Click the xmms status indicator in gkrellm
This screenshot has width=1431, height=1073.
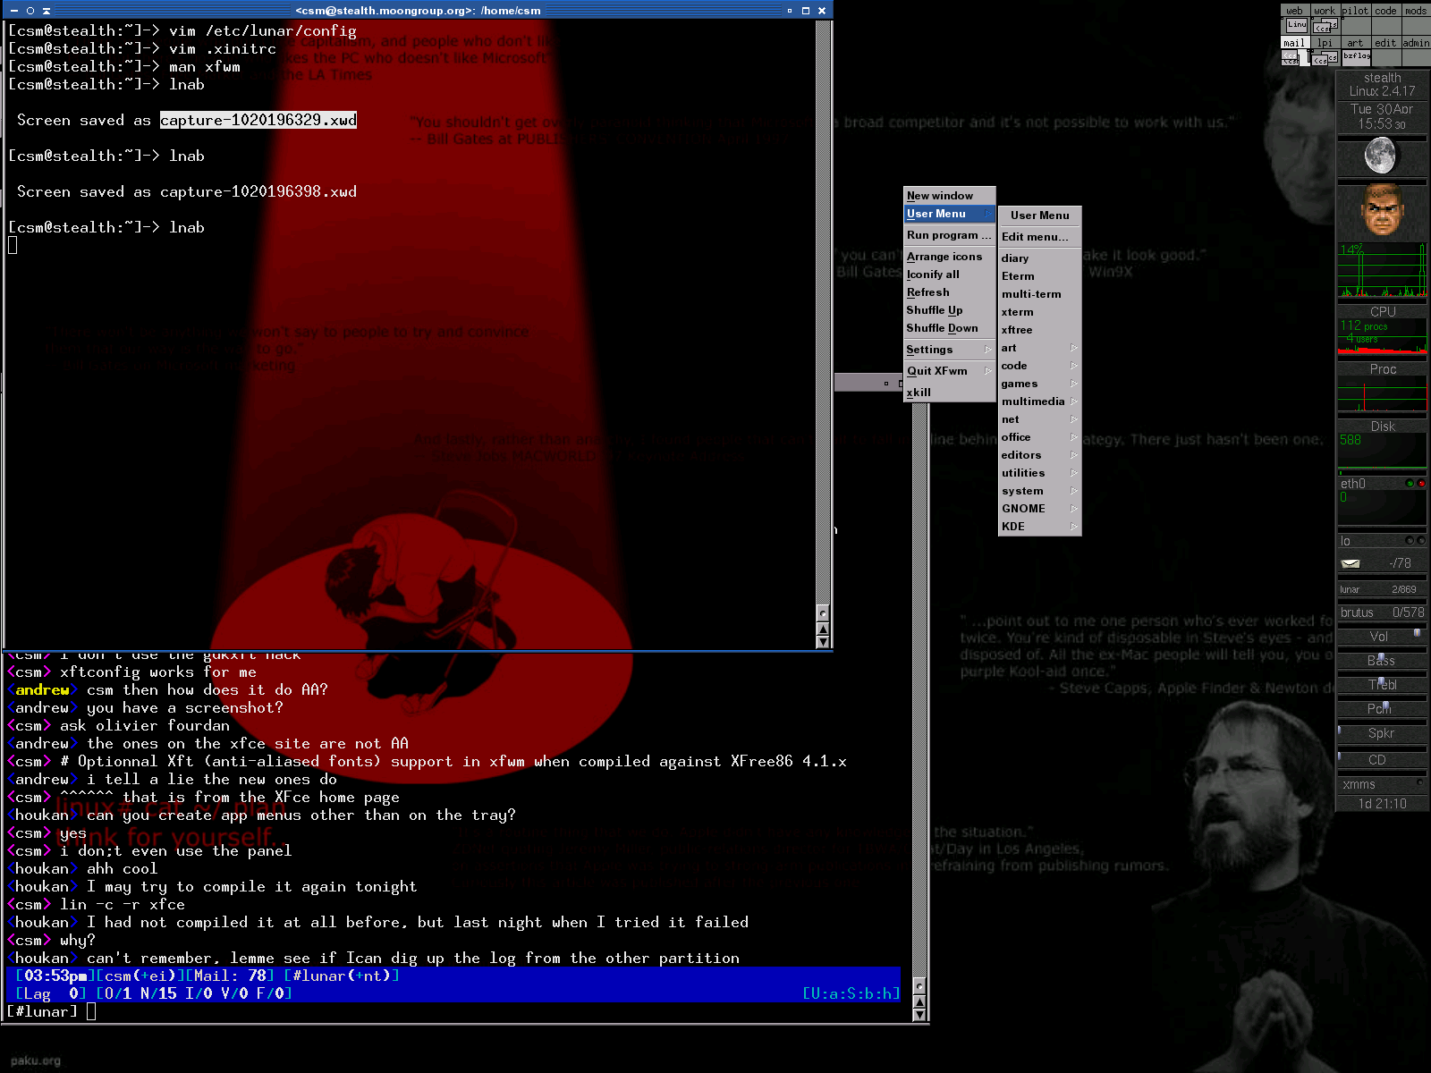click(x=1418, y=783)
